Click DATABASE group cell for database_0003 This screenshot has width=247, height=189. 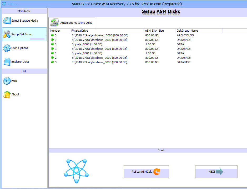click(184, 62)
